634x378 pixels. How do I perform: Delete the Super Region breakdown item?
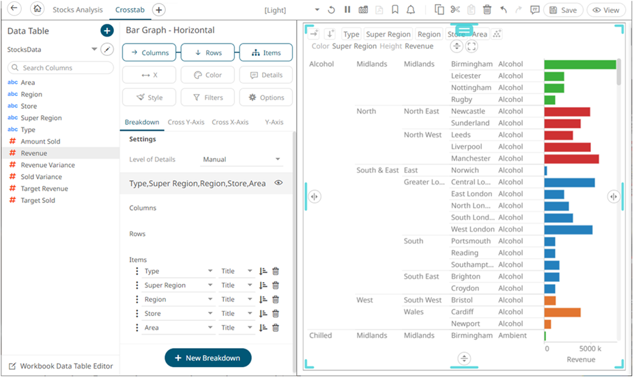[x=276, y=285]
